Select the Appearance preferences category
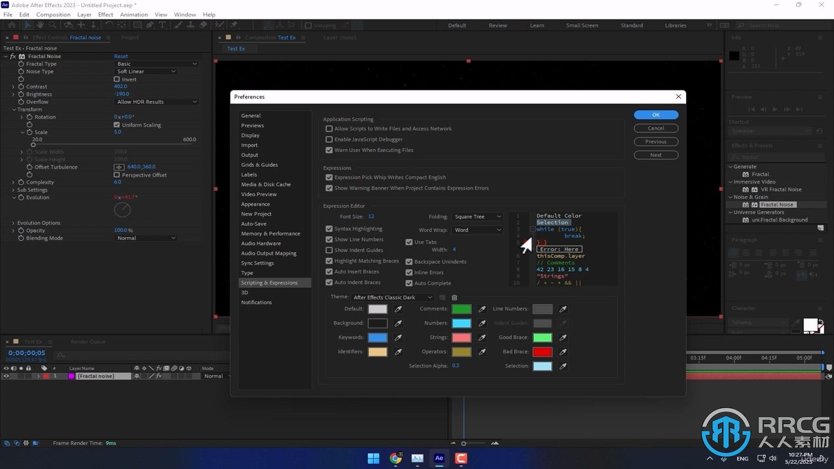This screenshot has height=469, width=834. click(x=255, y=204)
